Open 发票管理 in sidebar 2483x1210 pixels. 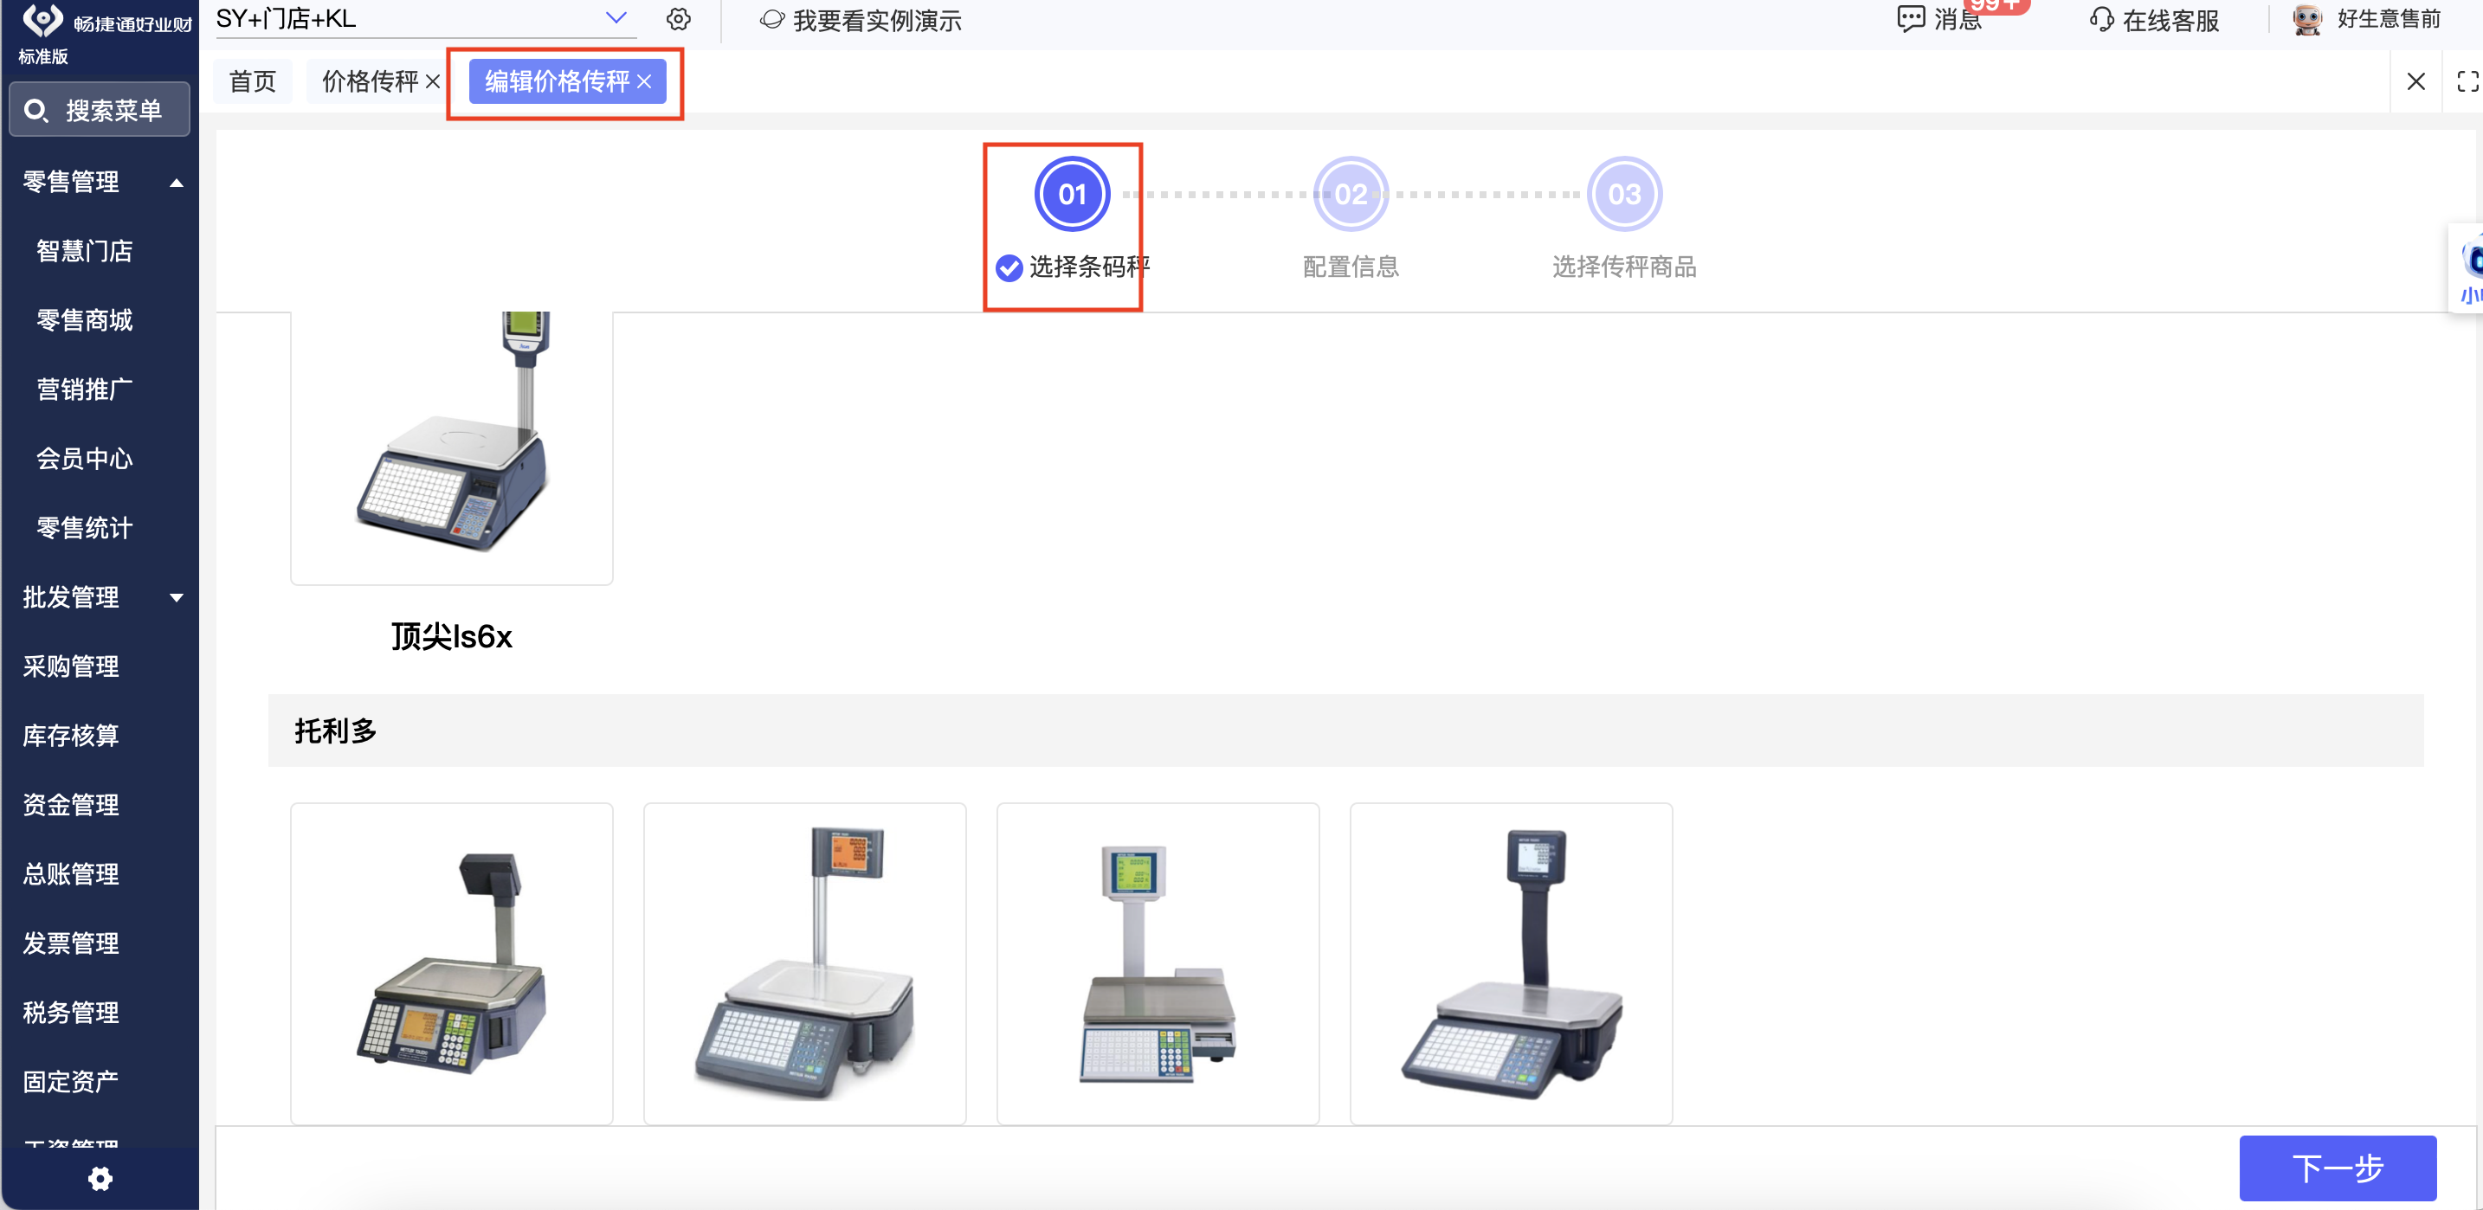click(x=71, y=944)
